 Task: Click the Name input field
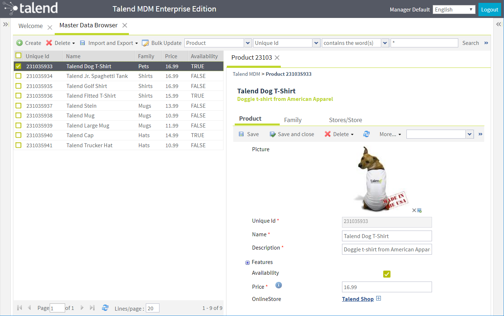[x=387, y=236]
